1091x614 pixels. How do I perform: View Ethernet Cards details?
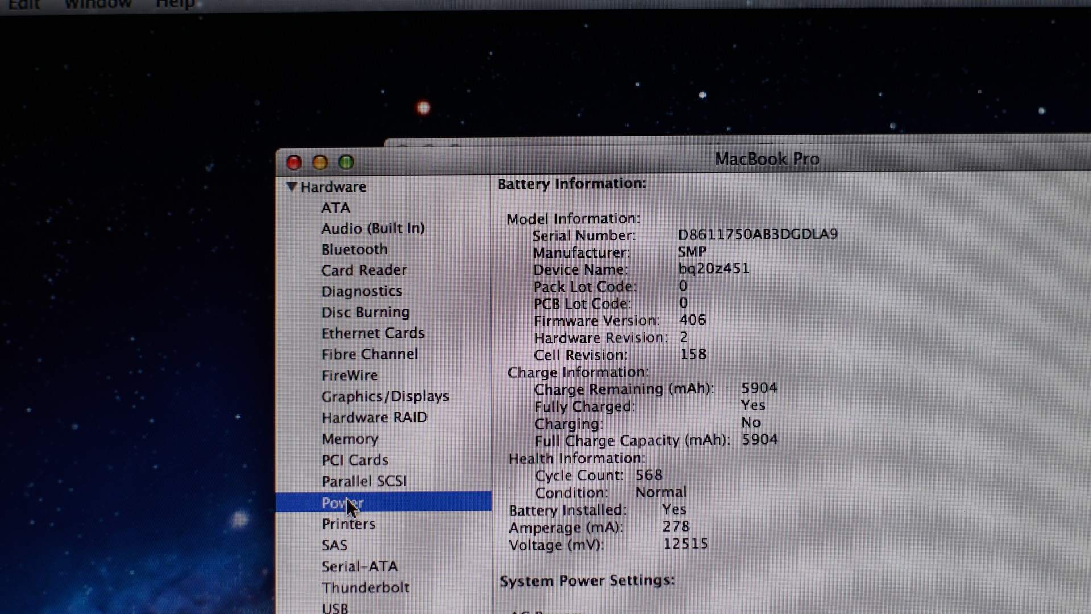point(372,333)
